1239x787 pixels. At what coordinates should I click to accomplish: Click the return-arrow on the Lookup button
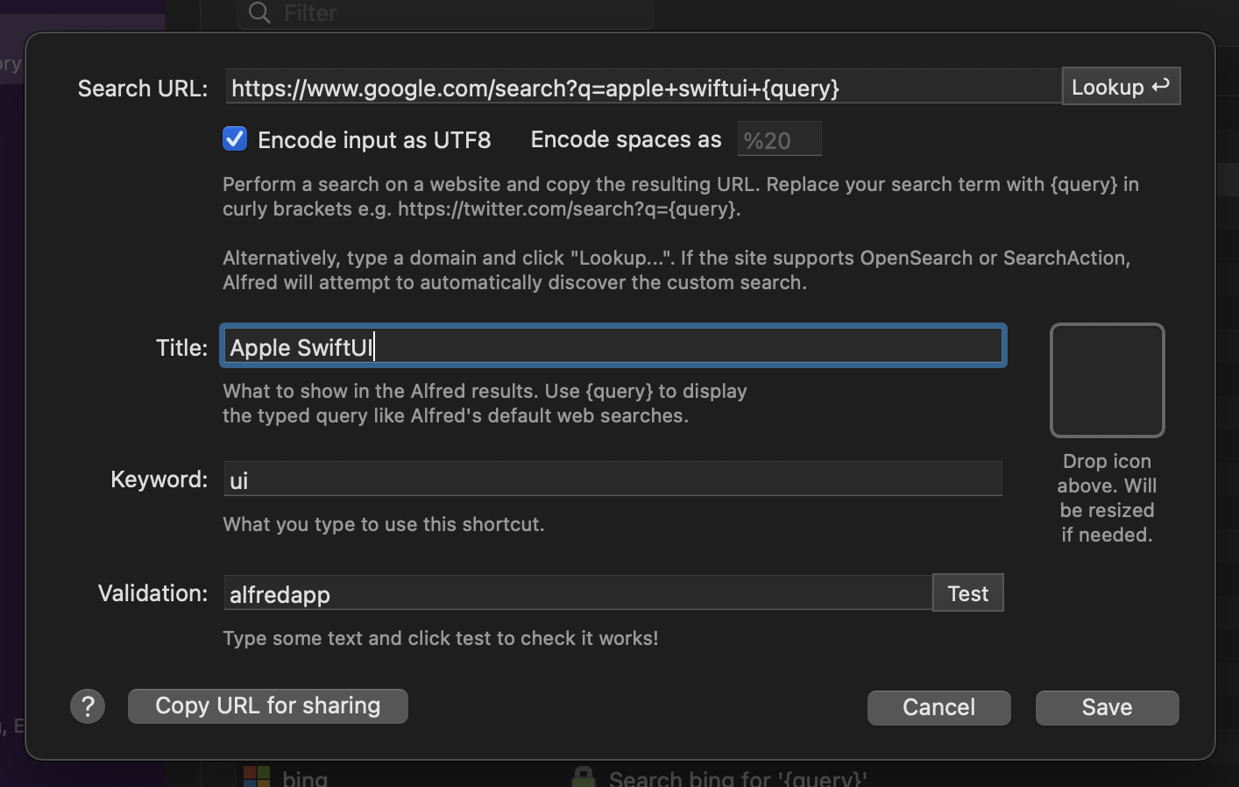pos(1160,86)
